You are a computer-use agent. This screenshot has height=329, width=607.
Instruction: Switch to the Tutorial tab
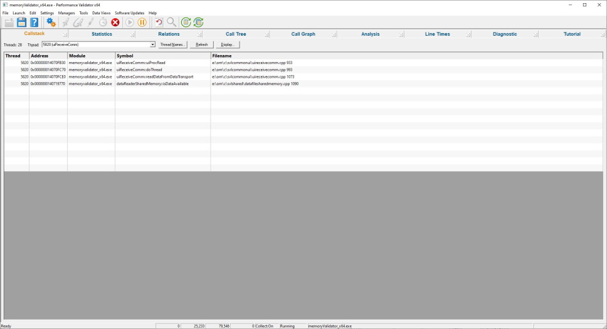coord(572,34)
